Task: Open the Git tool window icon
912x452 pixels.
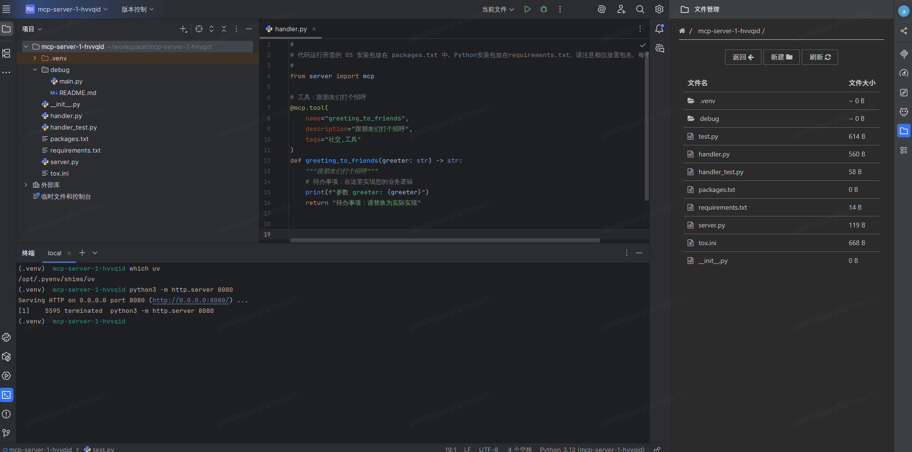Action: (x=6, y=433)
